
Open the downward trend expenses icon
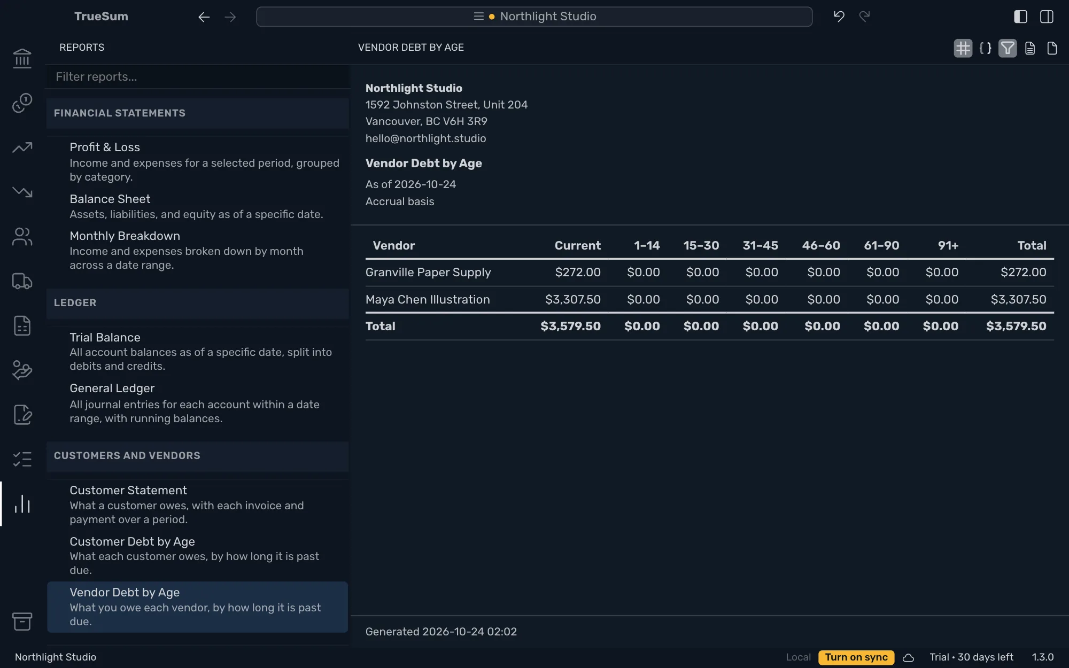(22, 192)
